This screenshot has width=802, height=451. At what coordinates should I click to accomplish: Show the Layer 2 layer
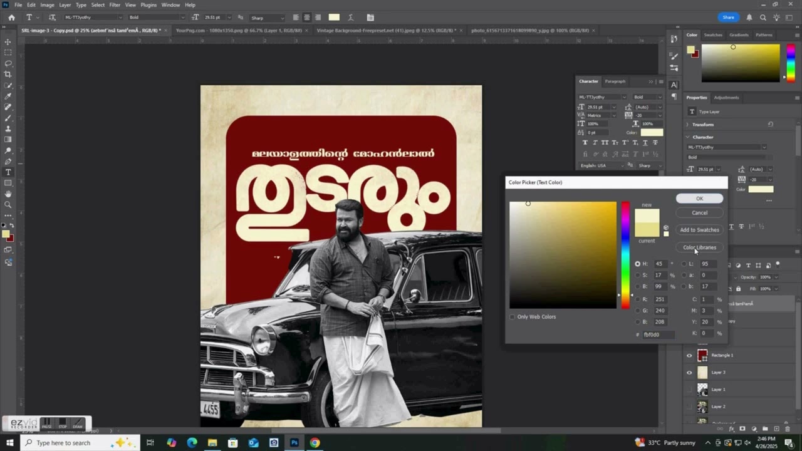click(689, 406)
